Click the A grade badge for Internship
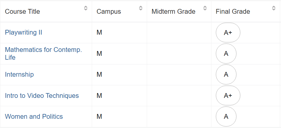Viewport: 281px width, 128px height. click(226, 74)
